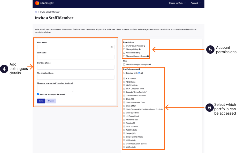Open the Account dropdown menu
This screenshot has height=153, width=237.
click(x=195, y=3)
